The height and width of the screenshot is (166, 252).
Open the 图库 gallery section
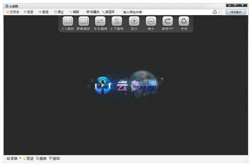41,158
